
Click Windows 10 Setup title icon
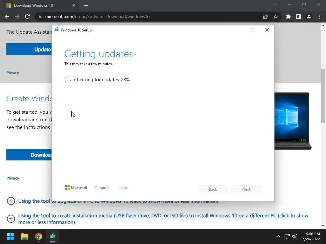click(x=56, y=30)
